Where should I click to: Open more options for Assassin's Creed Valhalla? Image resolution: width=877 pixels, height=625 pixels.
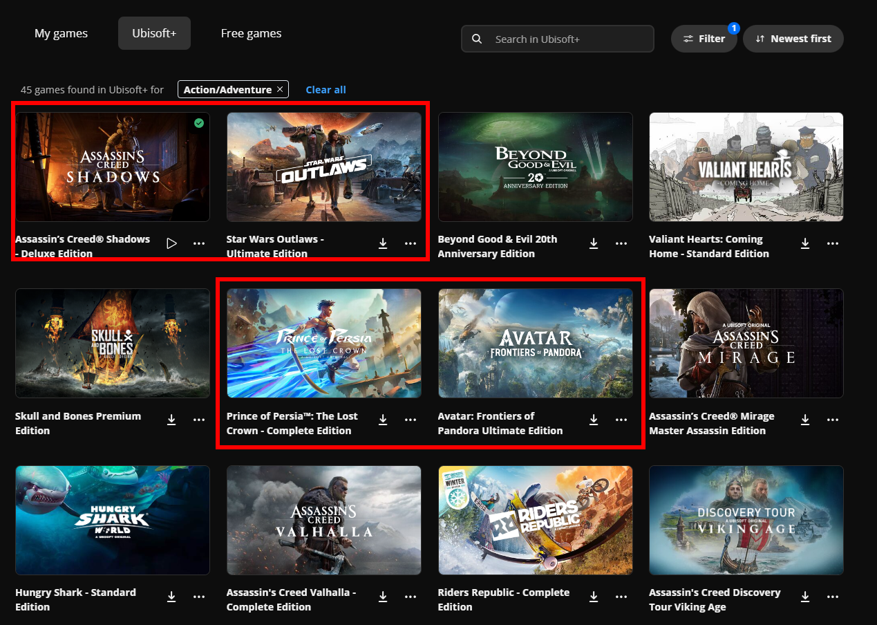411,597
